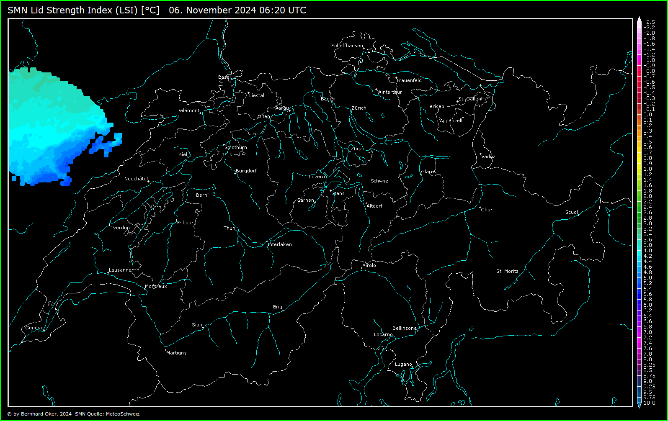Click the Lausanne label
The height and width of the screenshot is (421, 668).
(x=121, y=270)
